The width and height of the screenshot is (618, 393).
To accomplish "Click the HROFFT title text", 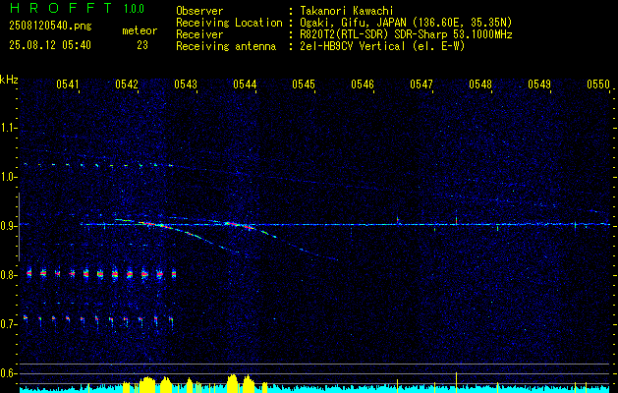I will 61,8.
